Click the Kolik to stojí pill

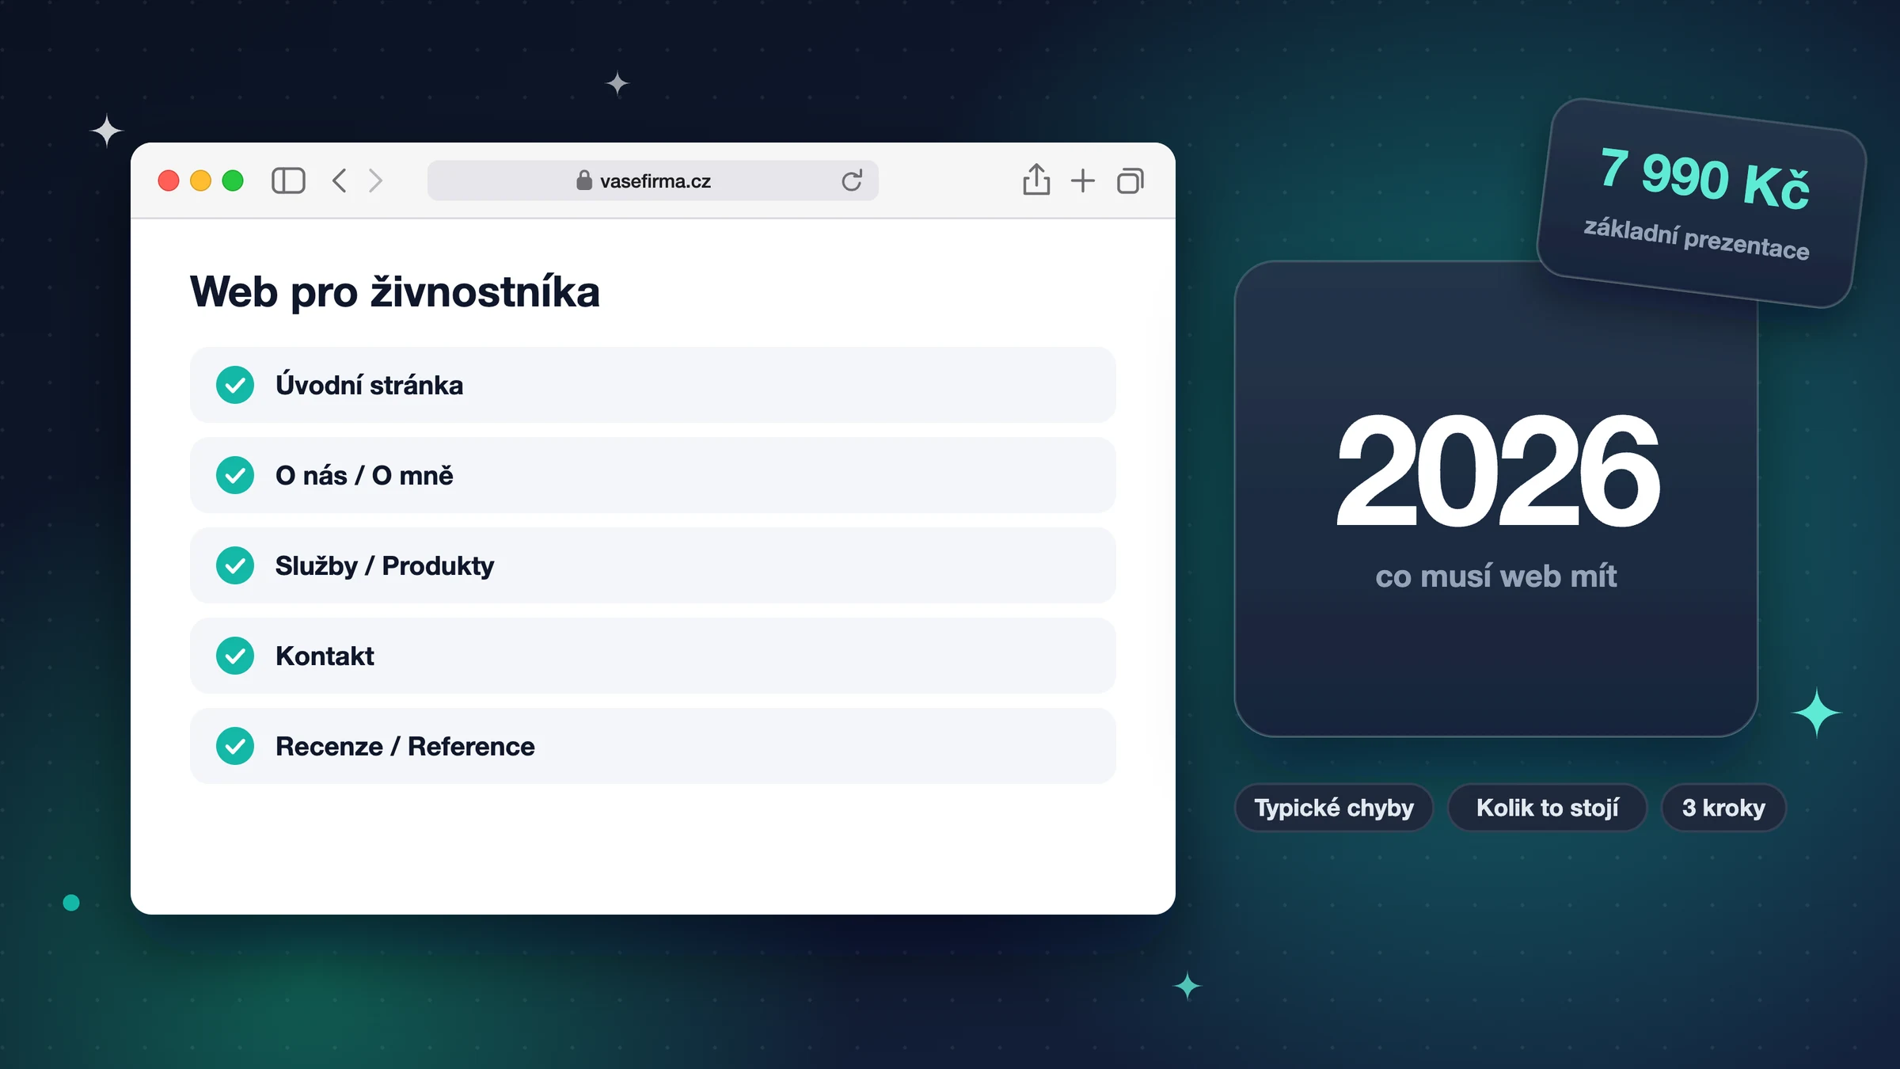(x=1548, y=808)
